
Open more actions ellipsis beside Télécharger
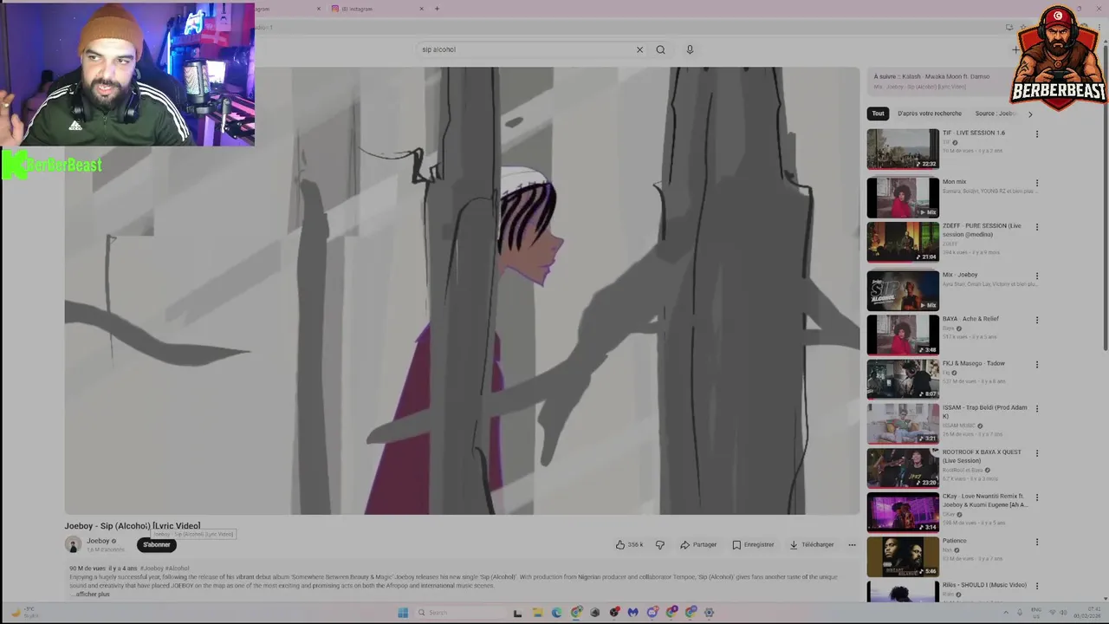tap(852, 544)
